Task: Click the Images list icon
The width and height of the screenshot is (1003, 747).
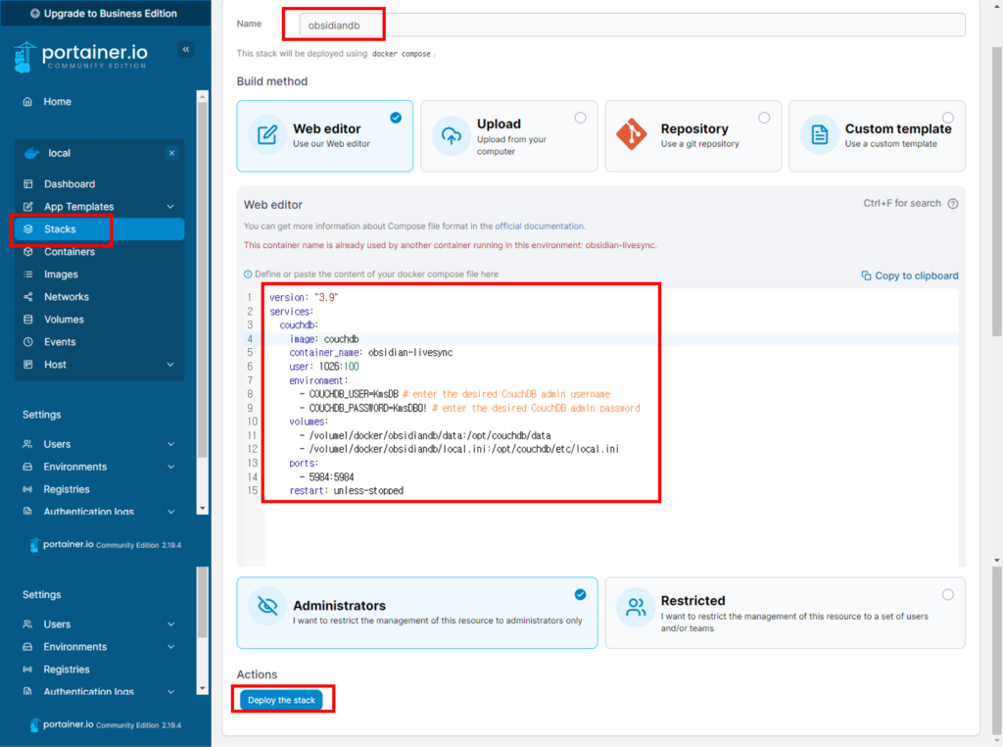Action: (28, 274)
